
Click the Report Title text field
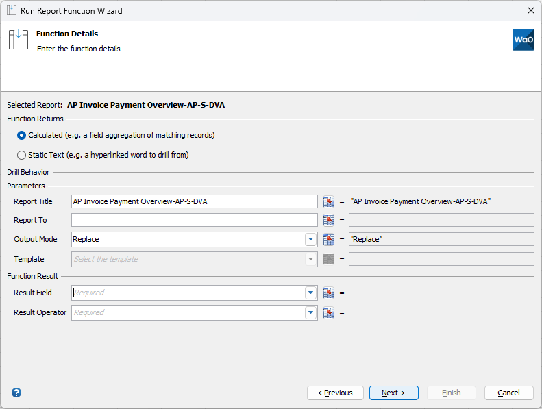click(195, 201)
